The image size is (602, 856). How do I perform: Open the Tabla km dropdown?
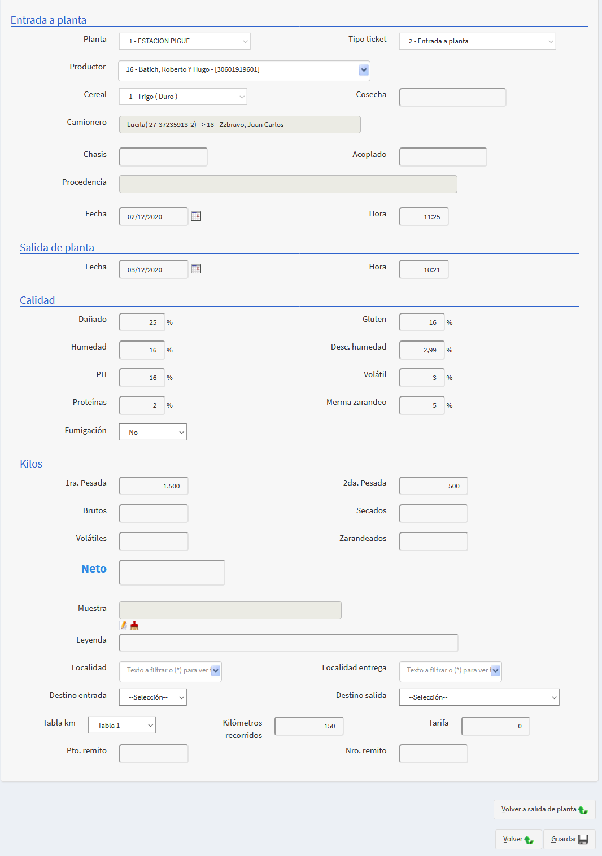pyautogui.click(x=121, y=725)
